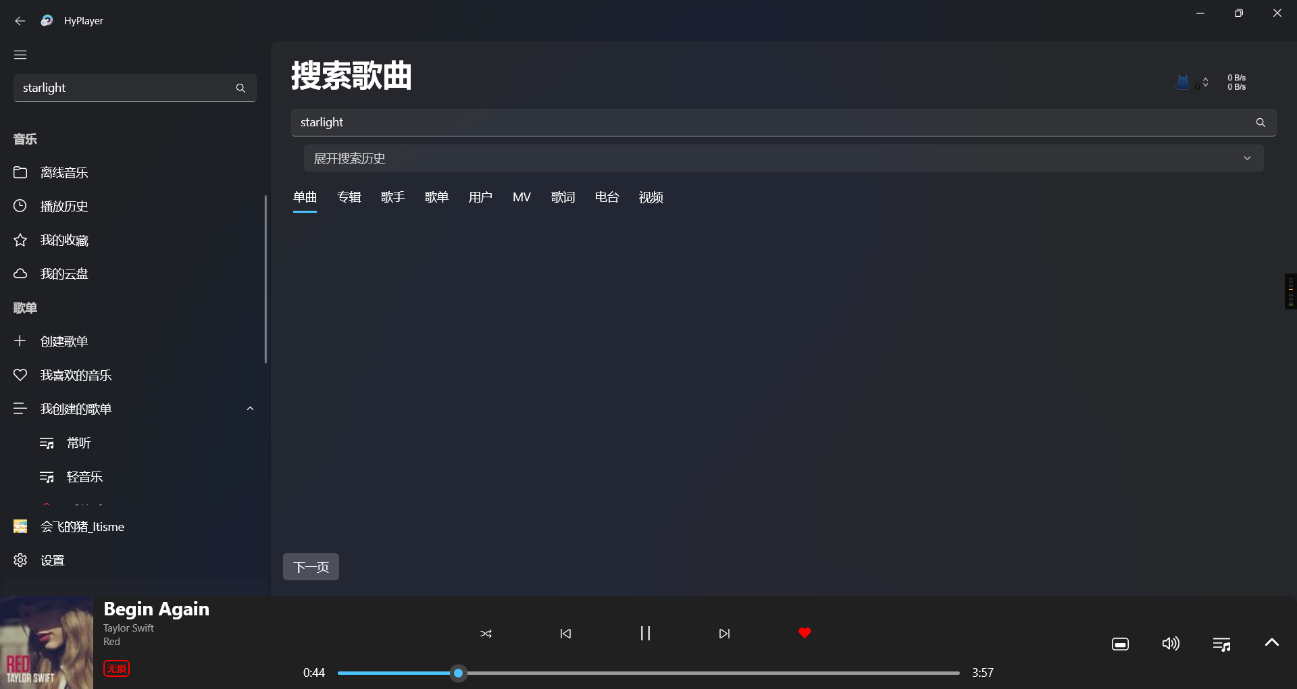Click the song progress slider
The height and width of the screenshot is (689, 1297).
pos(458,673)
